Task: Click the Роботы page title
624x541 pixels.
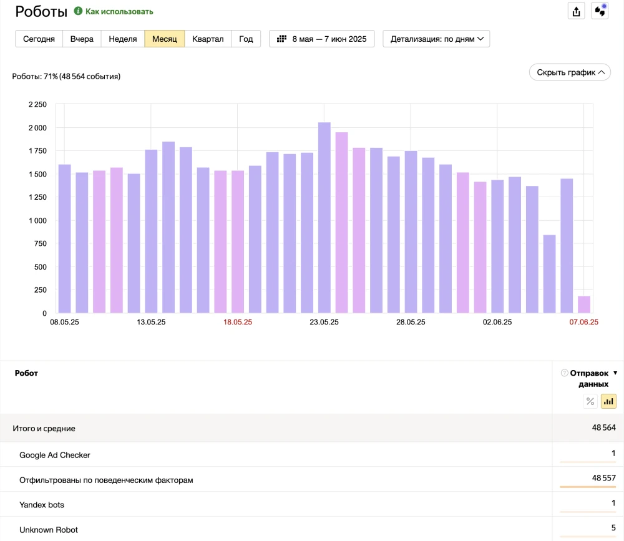Action: click(x=41, y=12)
